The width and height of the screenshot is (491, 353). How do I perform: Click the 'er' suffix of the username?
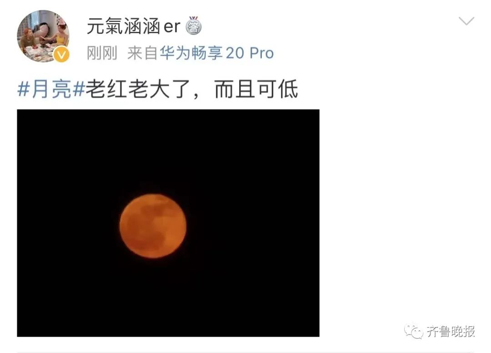click(x=172, y=27)
